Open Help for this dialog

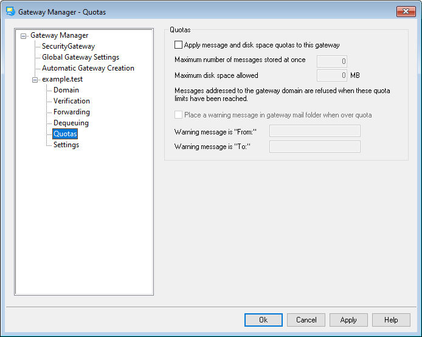(x=391, y=320)
